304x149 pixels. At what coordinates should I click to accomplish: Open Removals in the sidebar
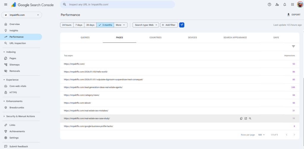coord(21,71)
